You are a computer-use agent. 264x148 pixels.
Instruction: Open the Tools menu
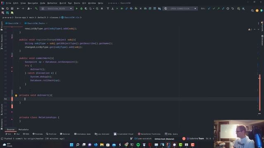77,3
